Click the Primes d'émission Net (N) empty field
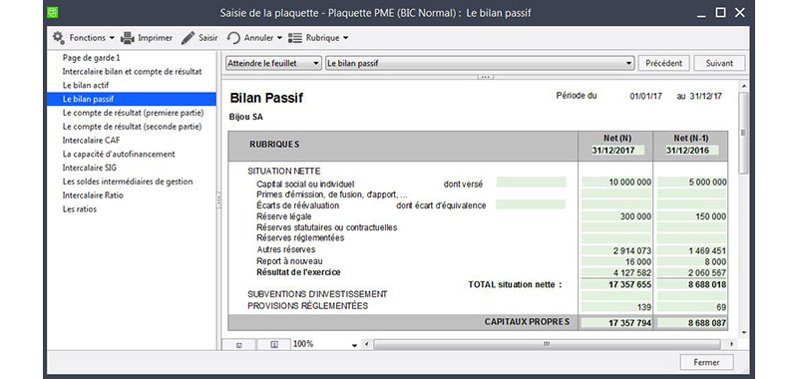Image resolution: width=798 pixels, height=379 pixels. click(x=616, y=193)
